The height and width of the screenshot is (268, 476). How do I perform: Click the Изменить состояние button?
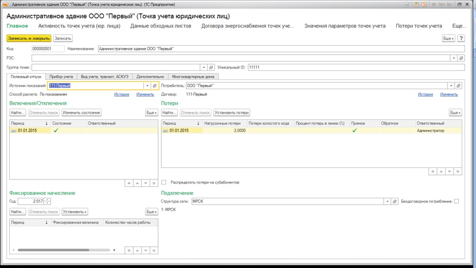point(81,113)
